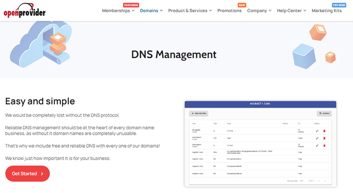
Task: Click the FEATURED badge above Memberships
Action: tap(131, 5)
